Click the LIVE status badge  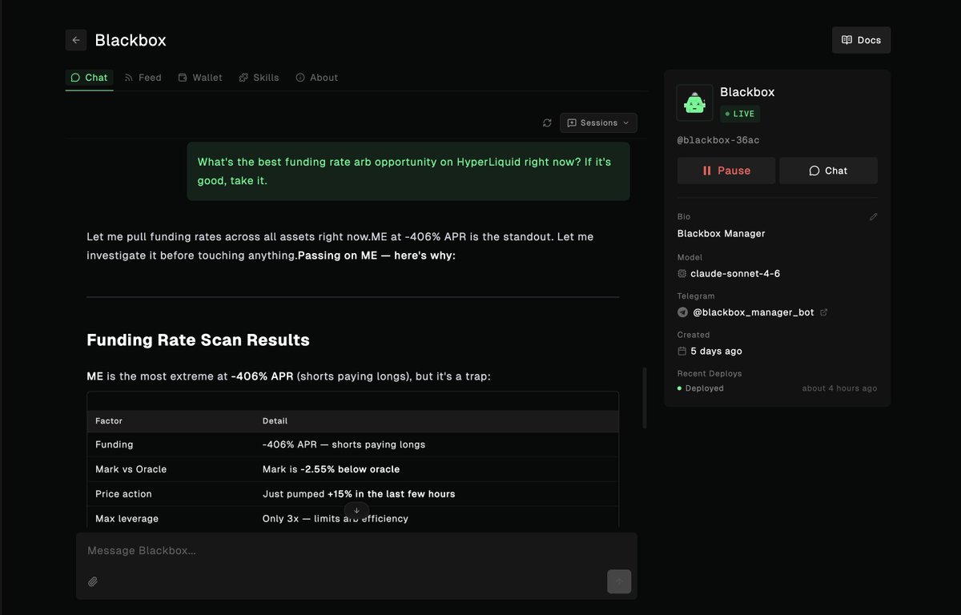tap(740, 114)
